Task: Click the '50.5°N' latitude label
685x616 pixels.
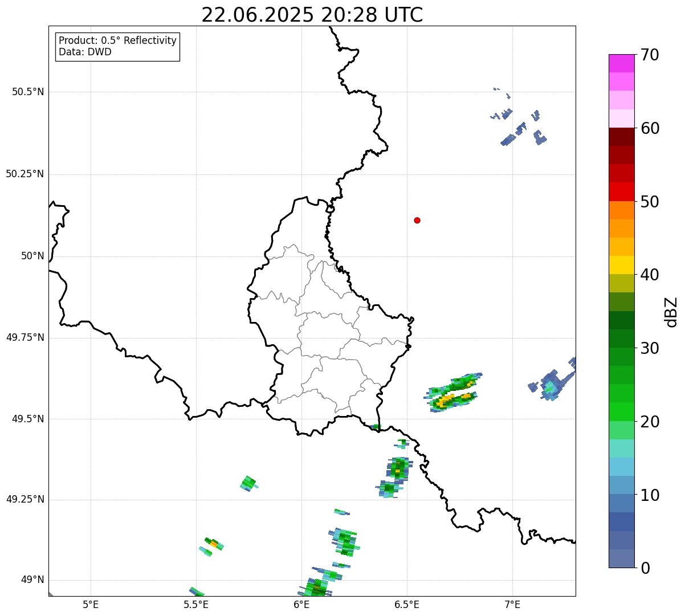Action: tap(28, 92)
